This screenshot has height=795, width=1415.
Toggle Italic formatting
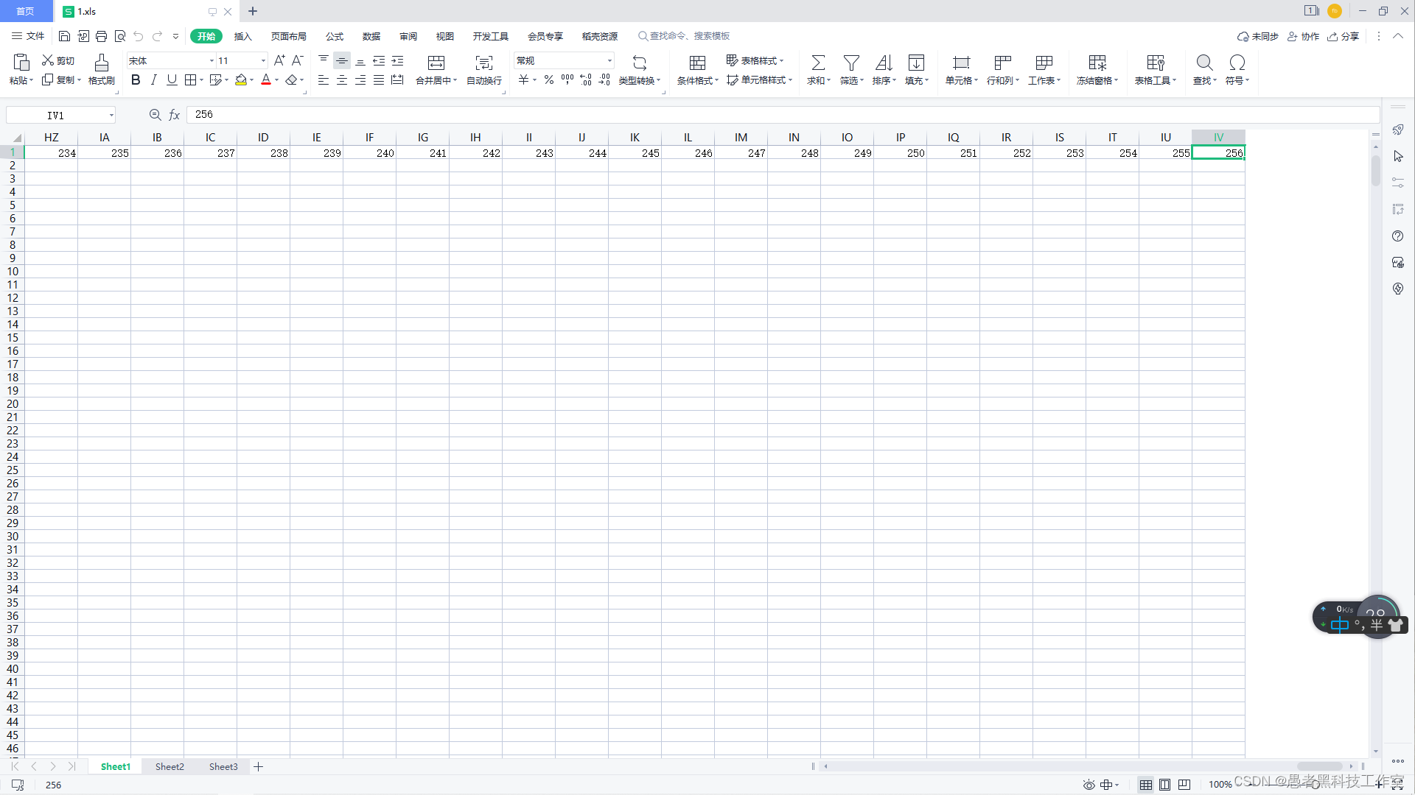pos(153,80)
